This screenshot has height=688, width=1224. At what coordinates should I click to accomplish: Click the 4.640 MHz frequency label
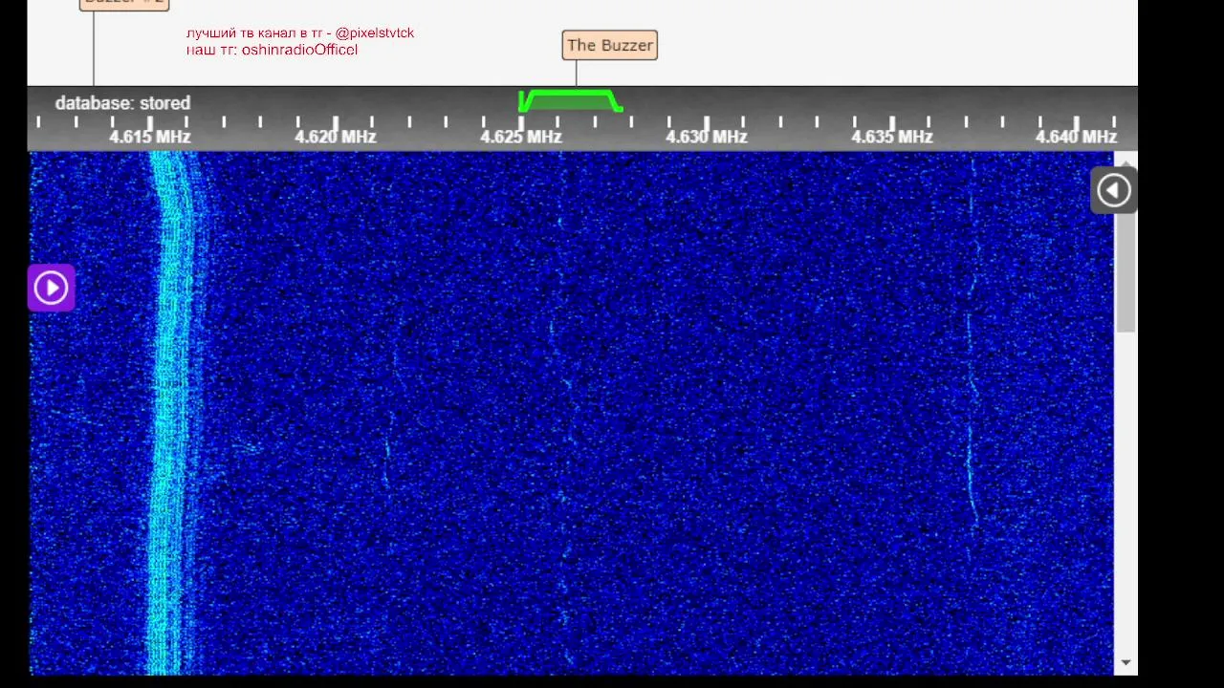pyautogui.click(x=1077, y=137)
